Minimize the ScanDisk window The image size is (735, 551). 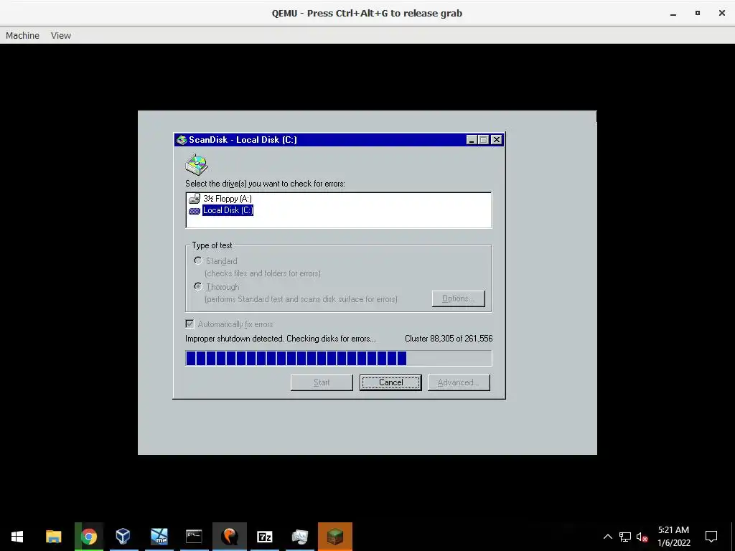click(x=472, y=140)
